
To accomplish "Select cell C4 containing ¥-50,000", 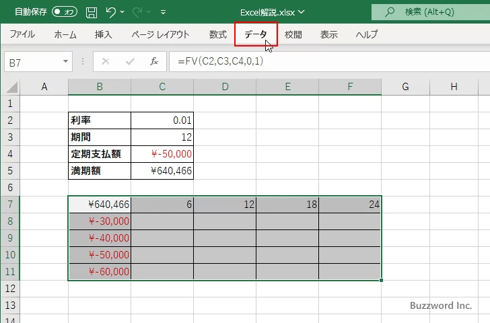I will [x=162, y=154].
